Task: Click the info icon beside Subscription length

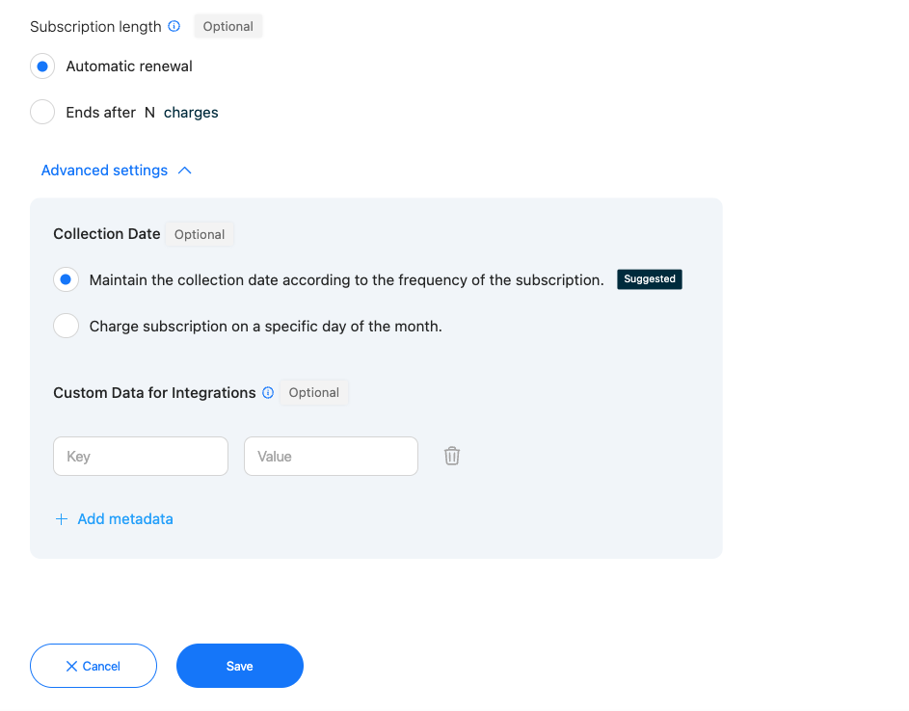Action: (x=174, y=26)
